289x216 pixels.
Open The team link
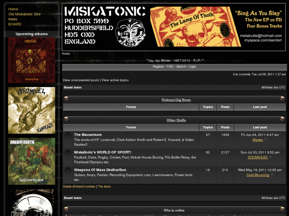[104, 186]
